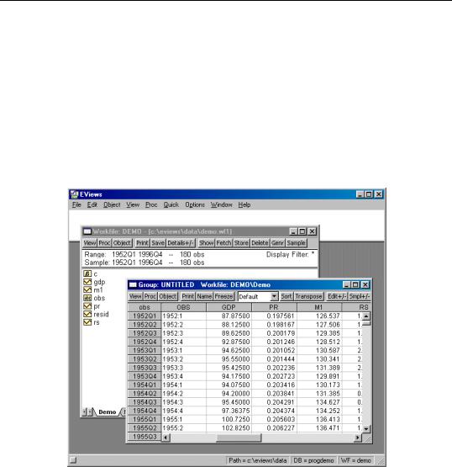Screen dimensions: 452x467
Task: Click the Group horizontal scroll right arrow
Action: tap(358, 438)
